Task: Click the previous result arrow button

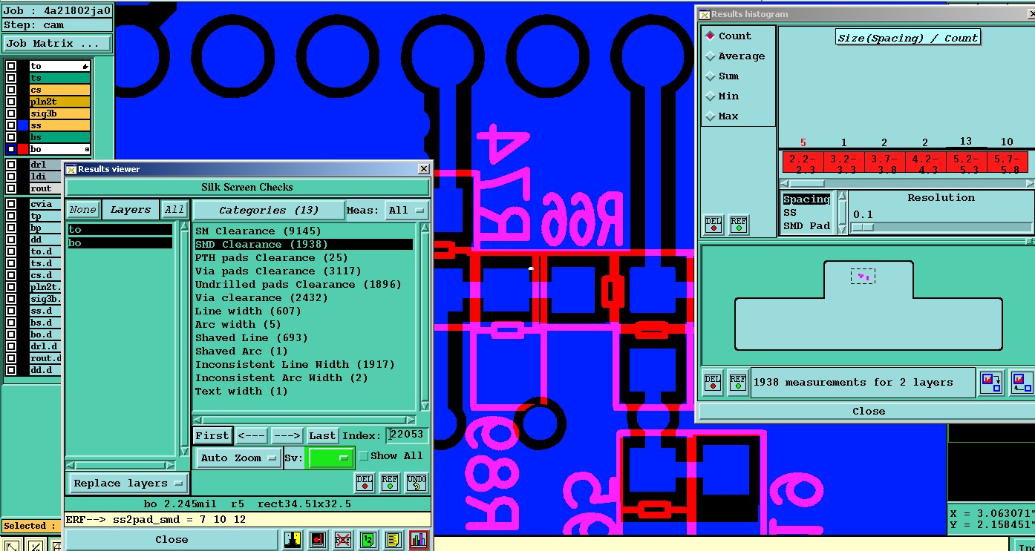Action: 252,435
